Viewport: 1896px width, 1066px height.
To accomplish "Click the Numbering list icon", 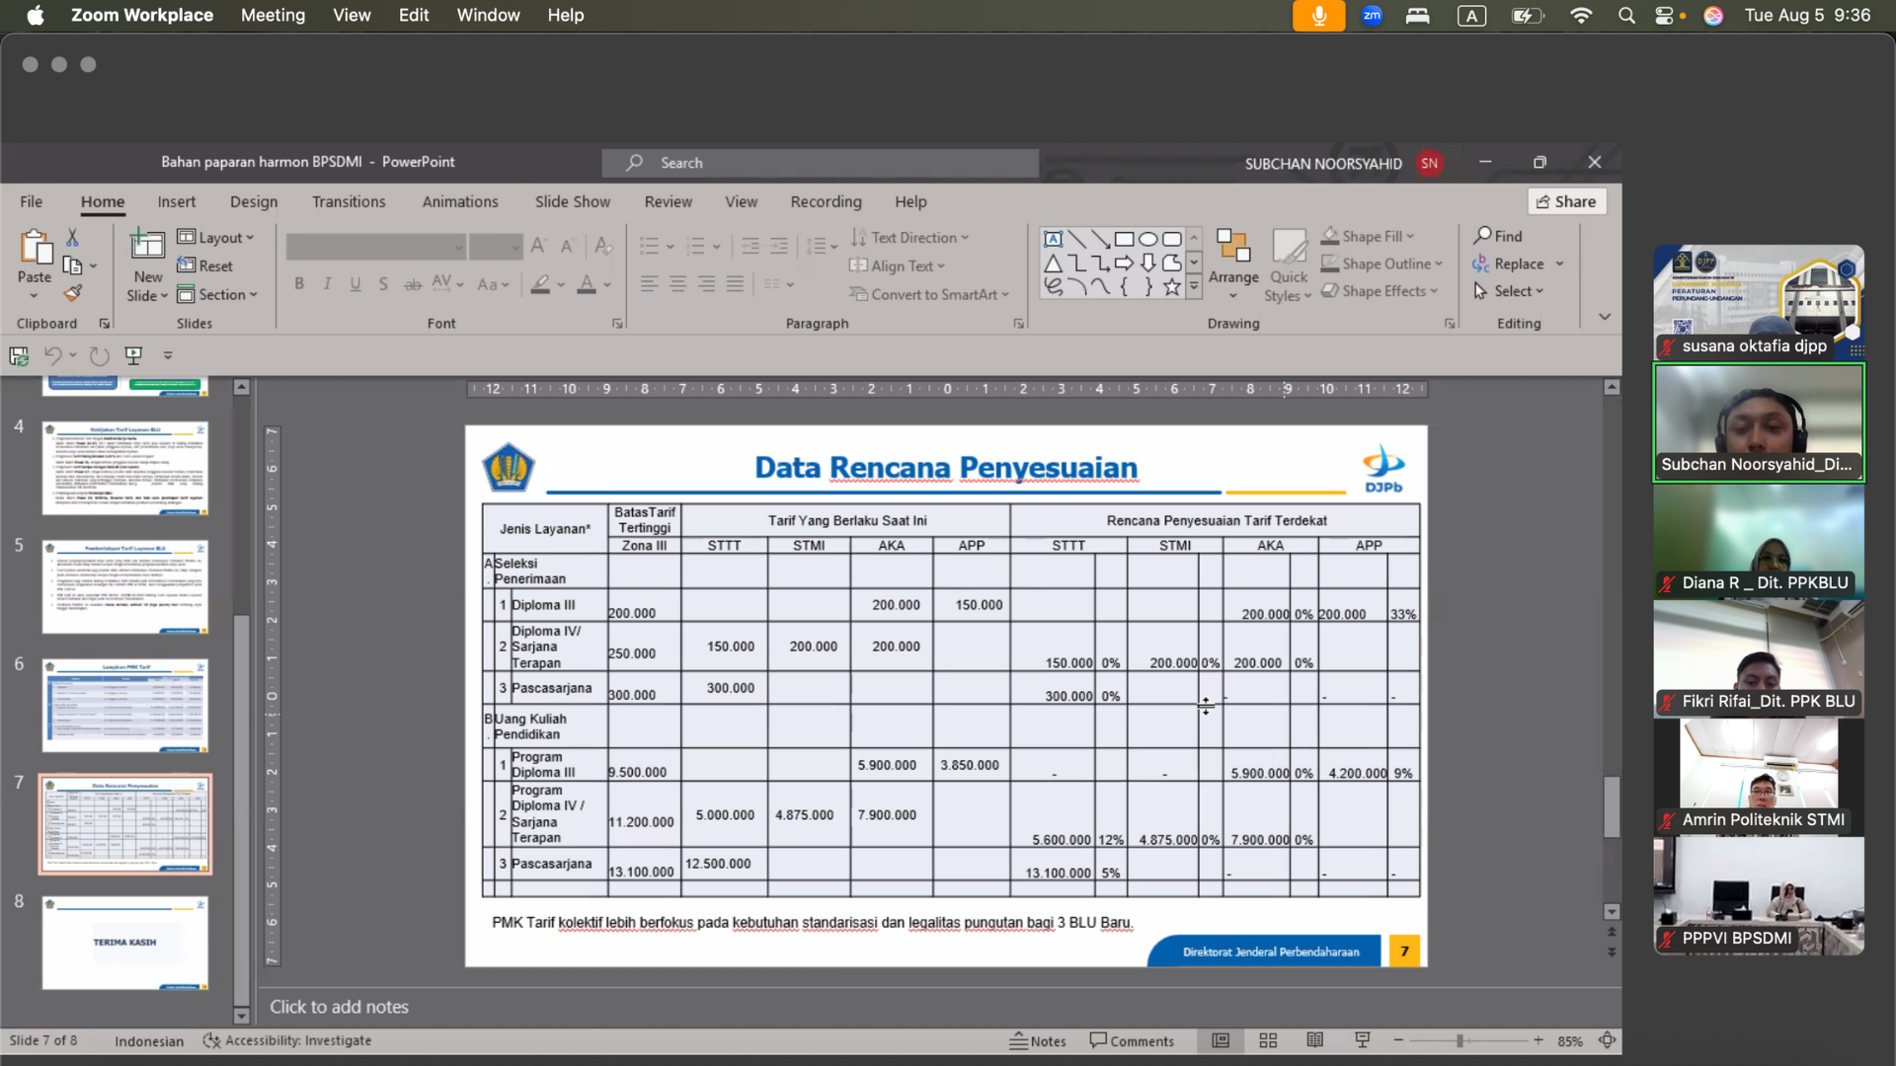I will pyautogui.click(x=696, y=246).
